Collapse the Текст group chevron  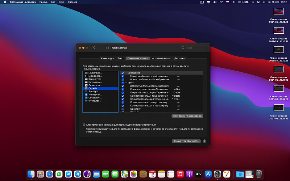pos(125,83)
